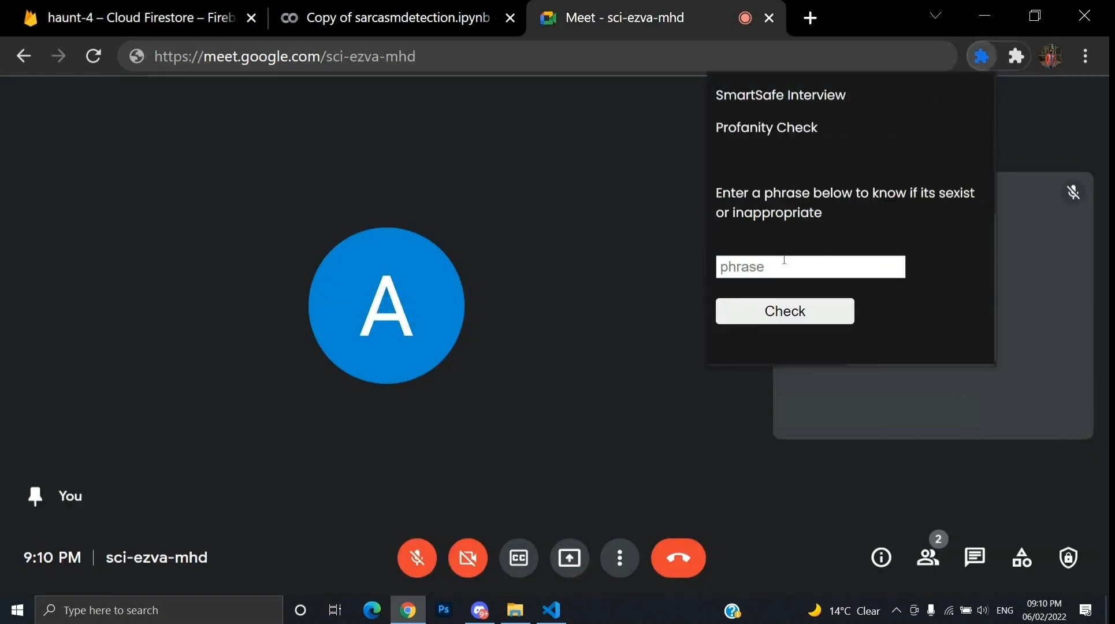This screenshot has height=624, width=1115.
Task: Open Visual Studio Code from the taskbar
Action: click(x=551, y=610)
